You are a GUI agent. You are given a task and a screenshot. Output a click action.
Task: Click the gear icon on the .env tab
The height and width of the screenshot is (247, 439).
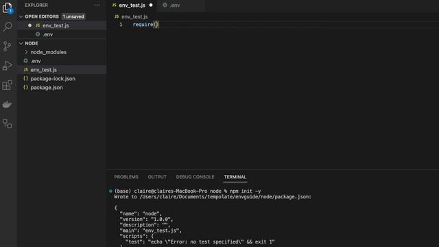(x=165, y=5)
